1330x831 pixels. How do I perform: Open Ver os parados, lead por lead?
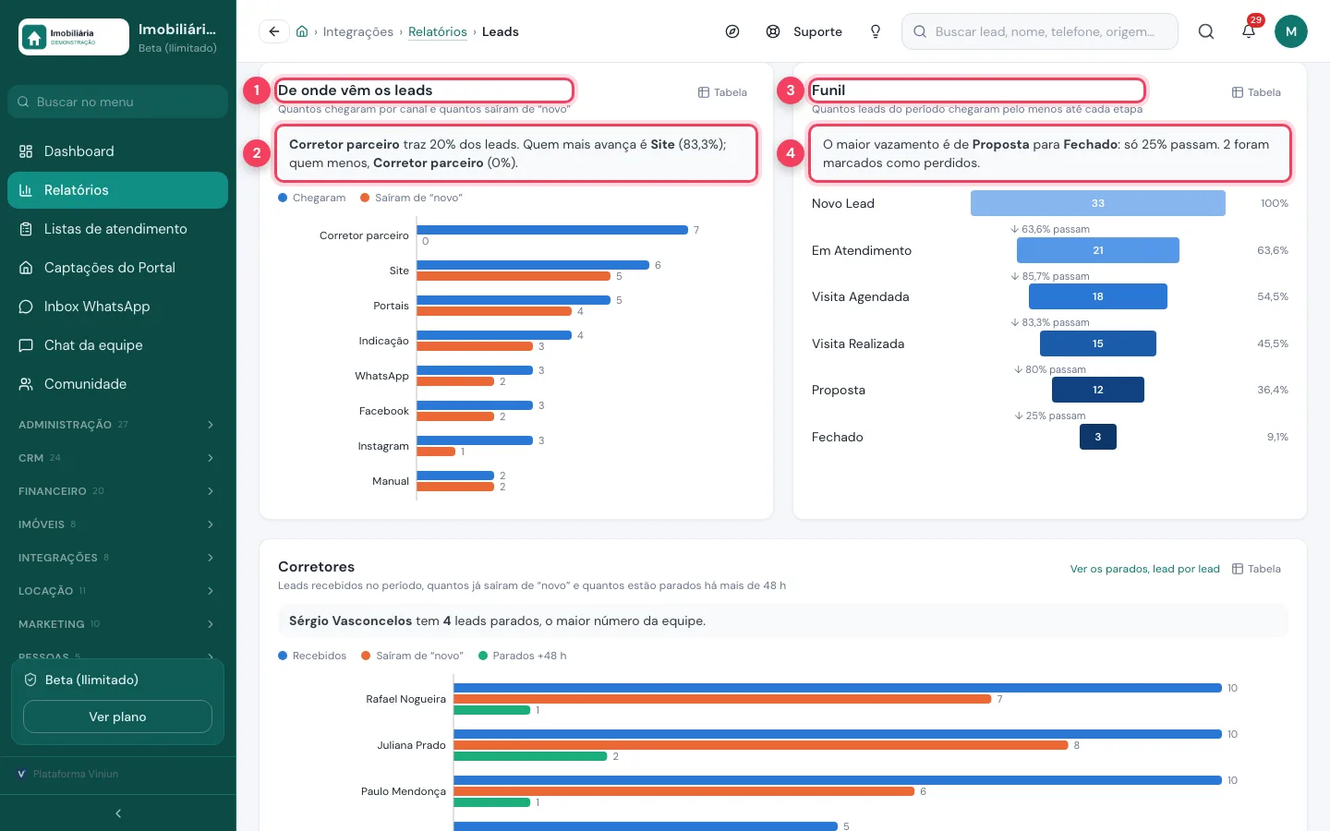1145,569
